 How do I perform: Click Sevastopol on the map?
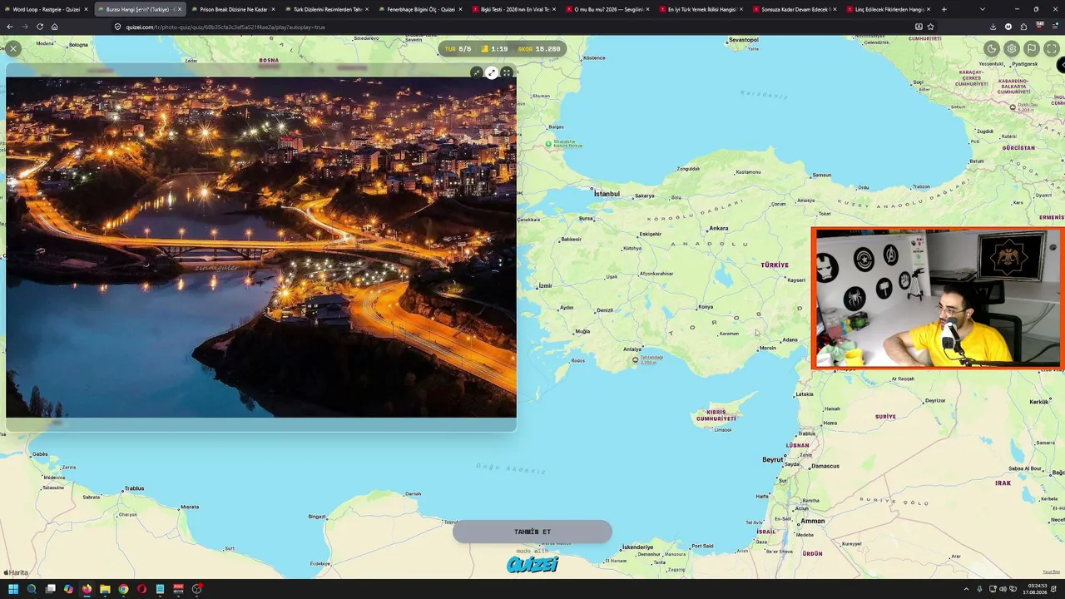pos(743,40)
